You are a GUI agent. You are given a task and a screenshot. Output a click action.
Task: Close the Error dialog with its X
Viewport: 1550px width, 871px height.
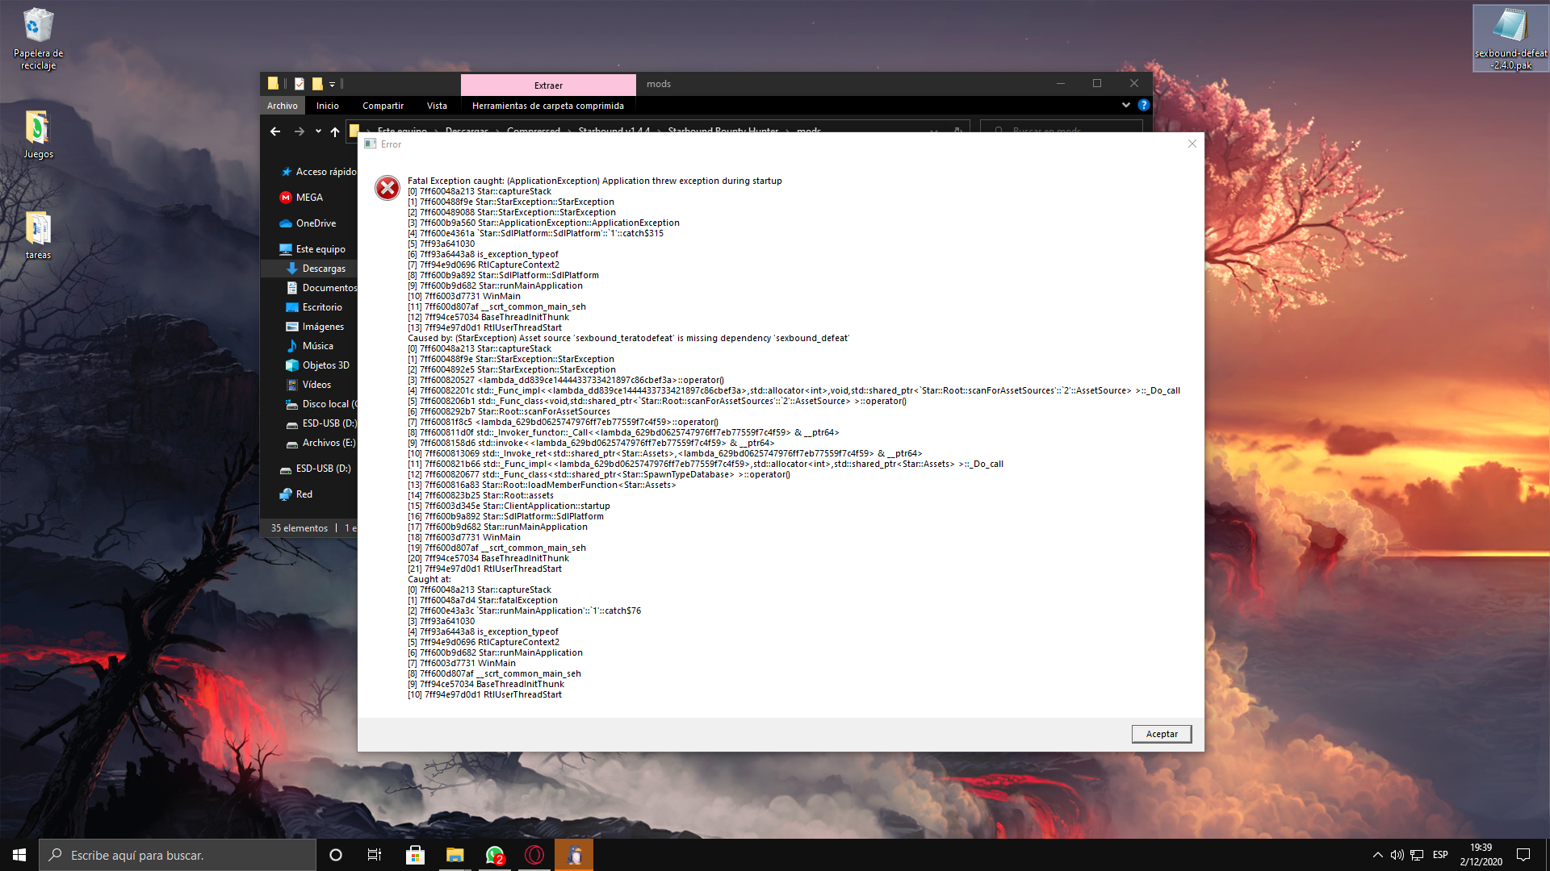pos(1192,144)
